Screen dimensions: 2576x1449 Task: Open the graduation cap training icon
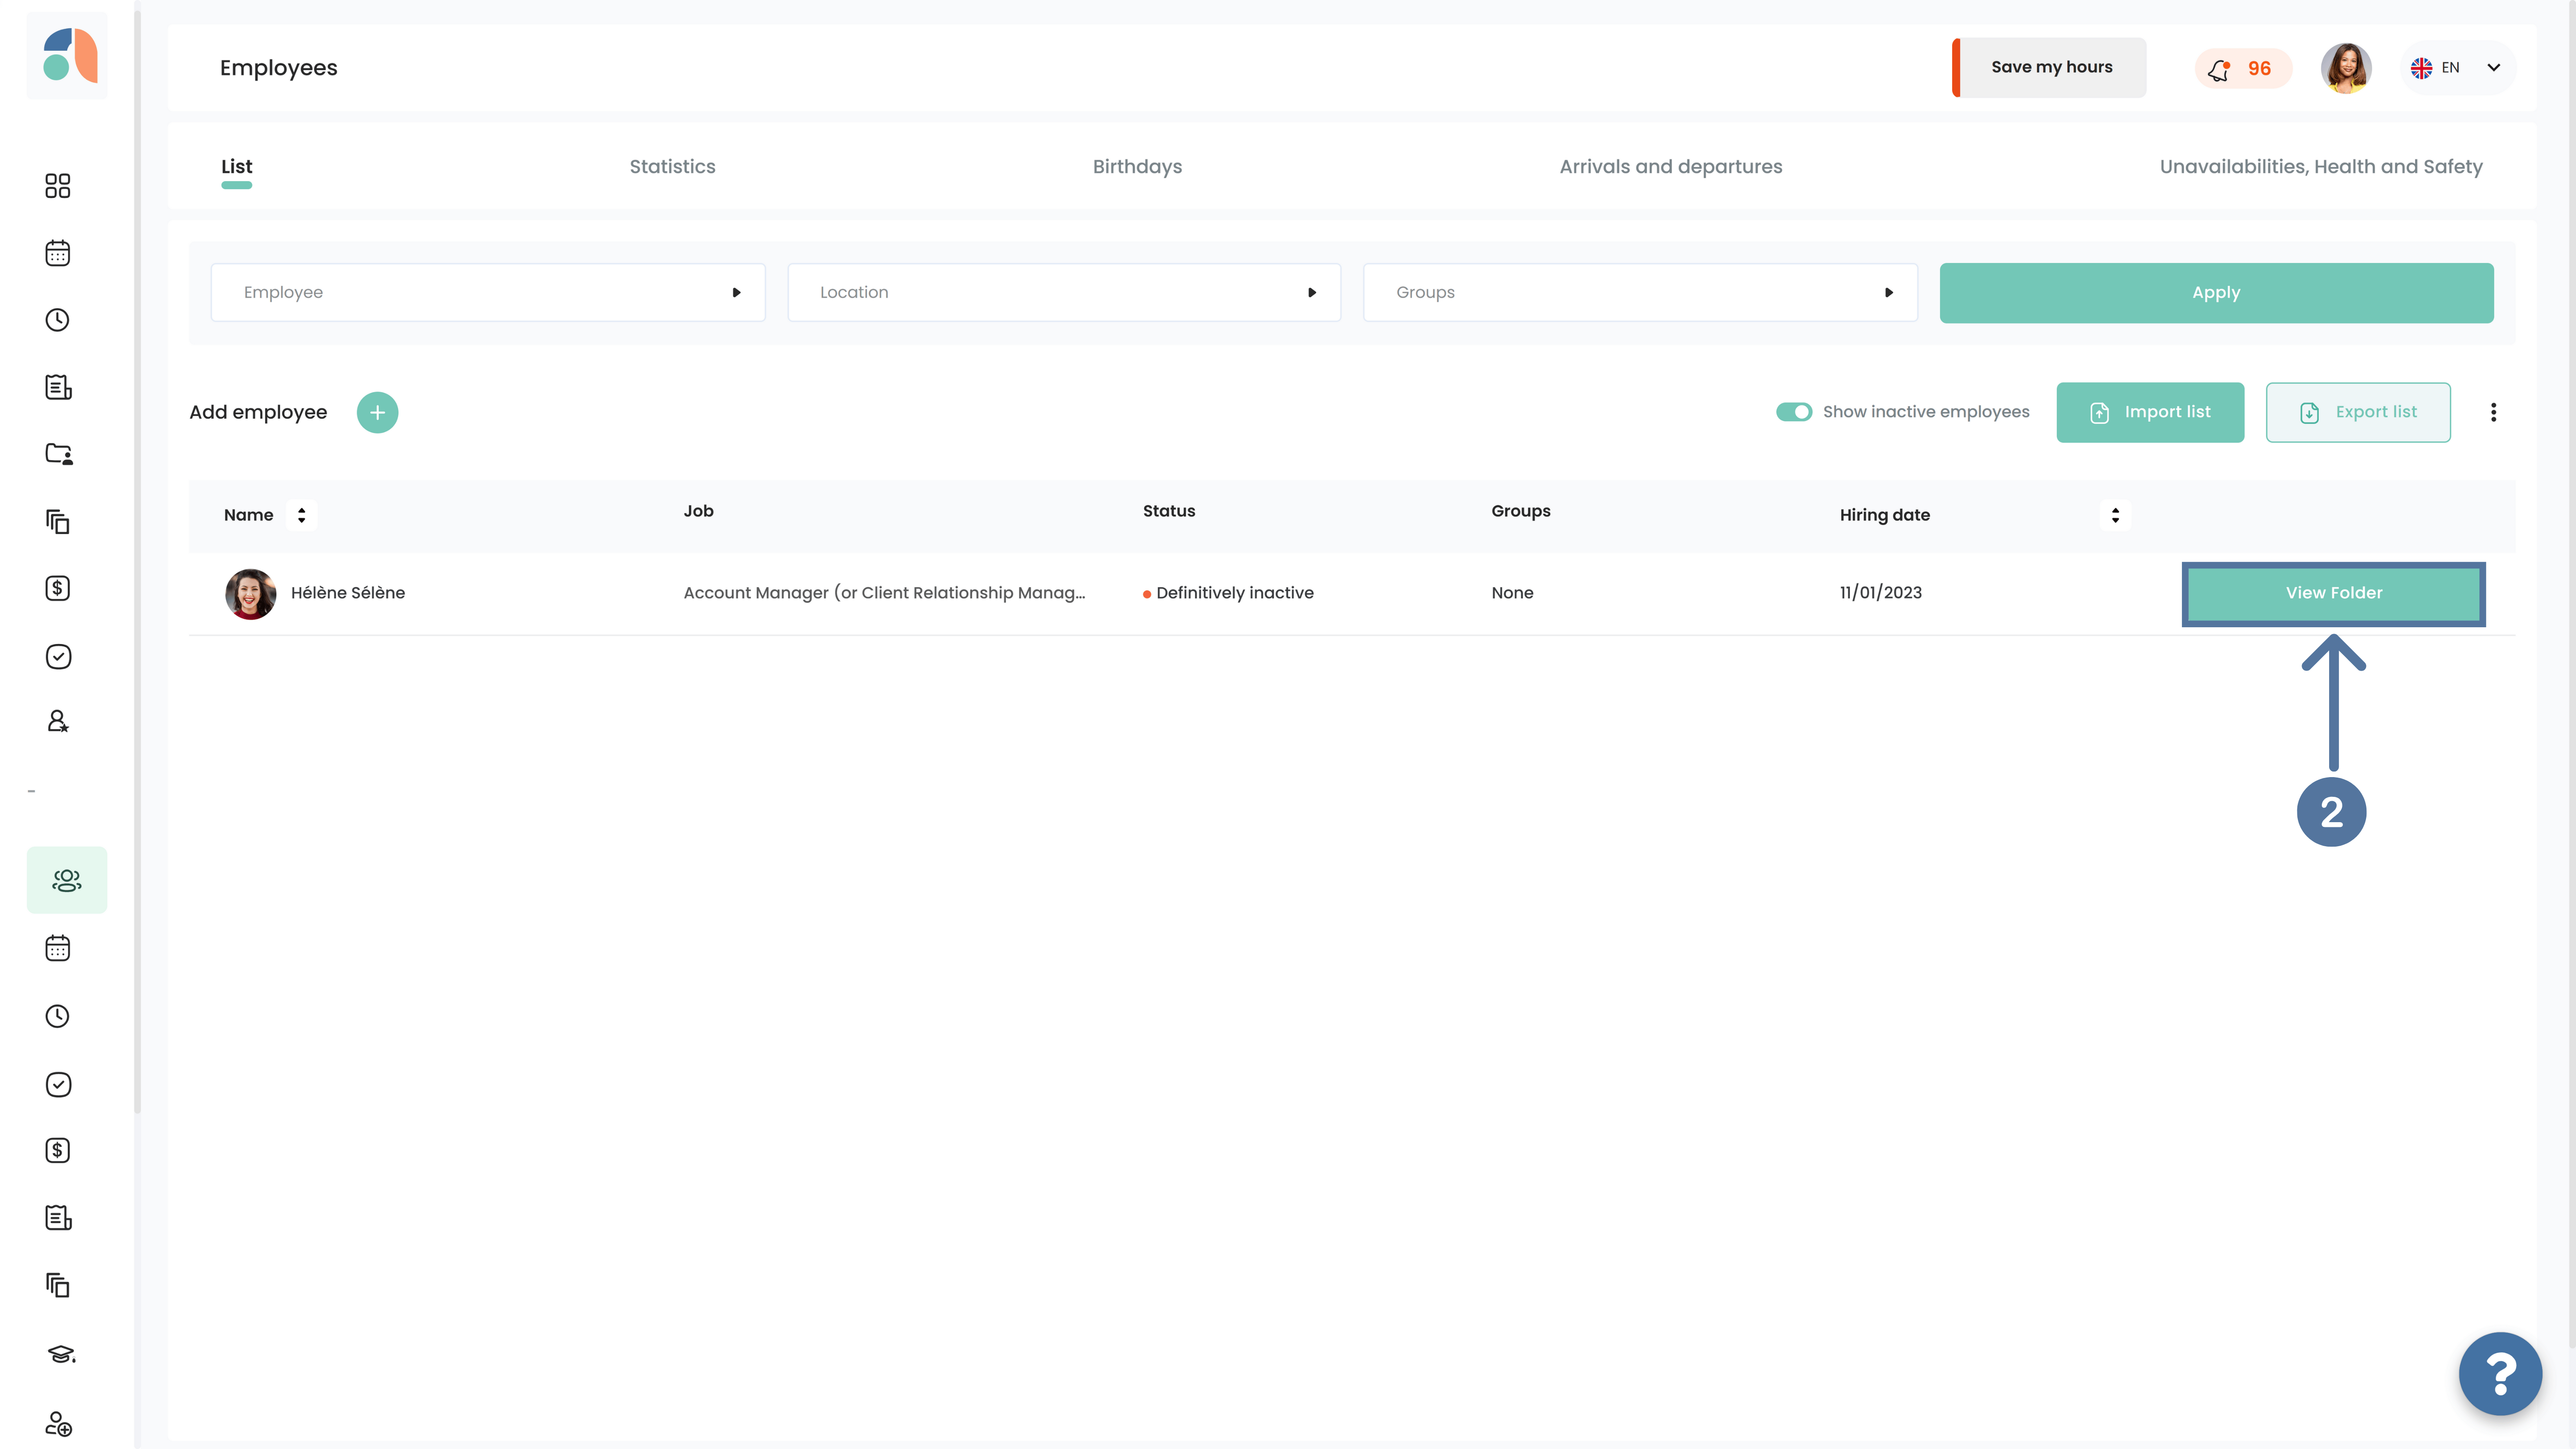[x=60, y=1354]
